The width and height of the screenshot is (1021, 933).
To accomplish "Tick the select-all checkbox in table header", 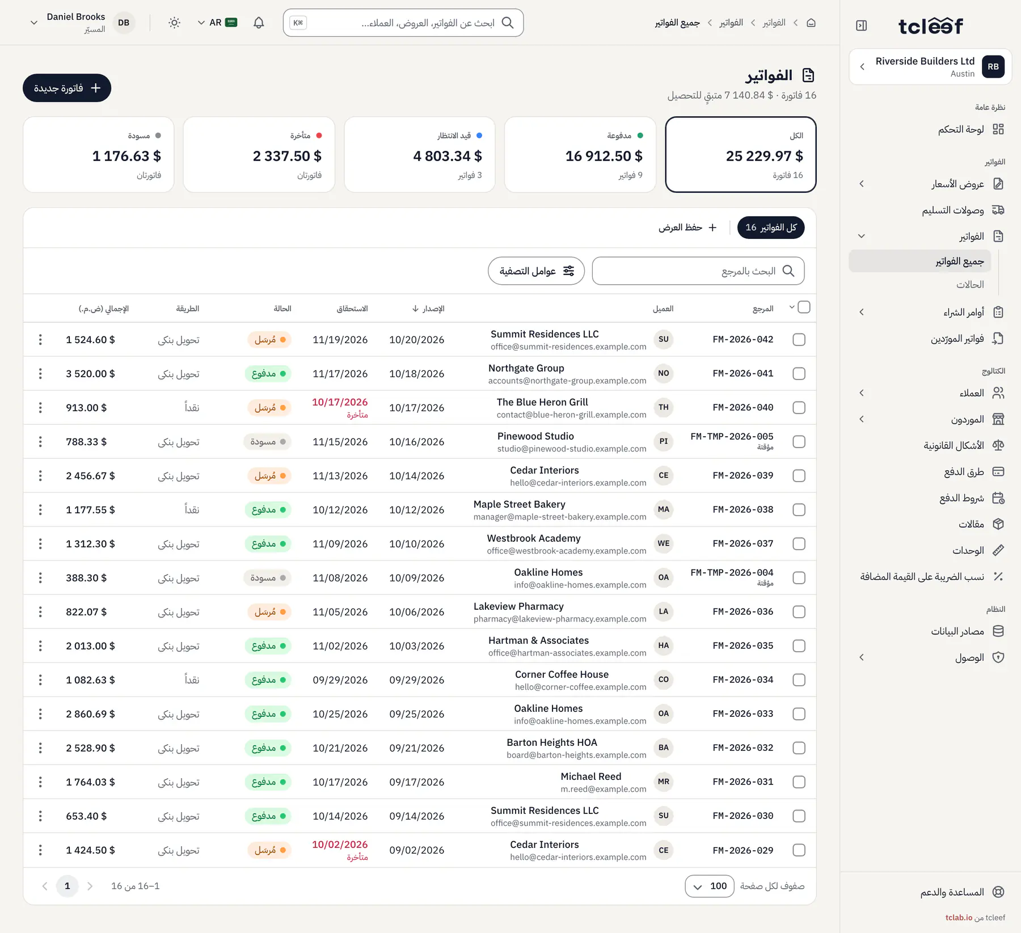I will pyautogui.click(x=804, y=307).
